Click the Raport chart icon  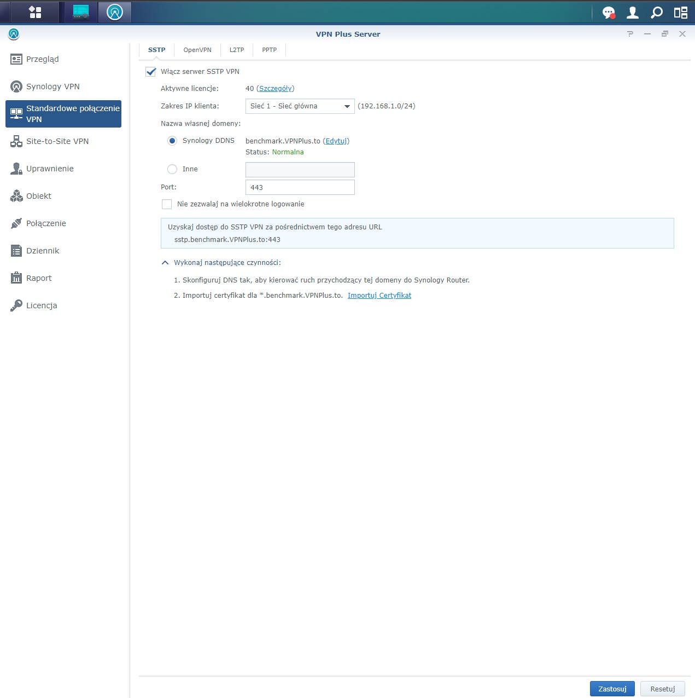pos(16,278)
